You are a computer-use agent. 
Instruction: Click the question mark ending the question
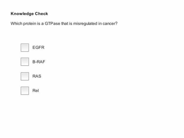[x=116, y=23]
